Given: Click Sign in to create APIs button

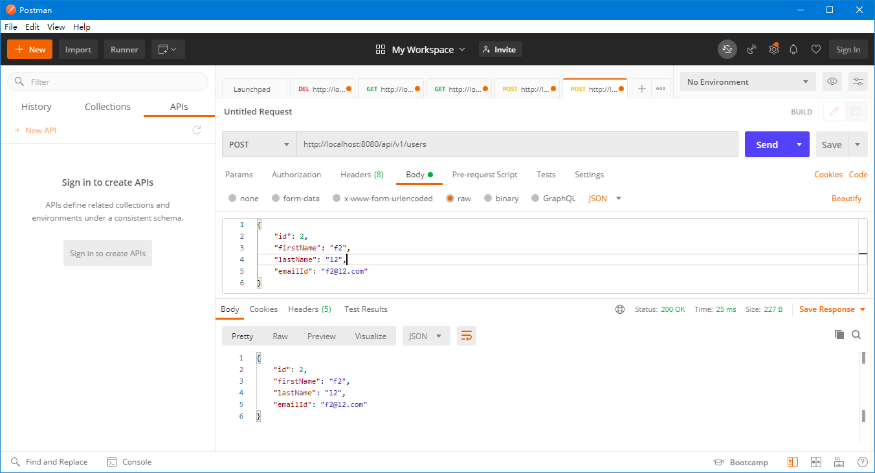Looking at the screenshot, I should [x=107, y=253].
